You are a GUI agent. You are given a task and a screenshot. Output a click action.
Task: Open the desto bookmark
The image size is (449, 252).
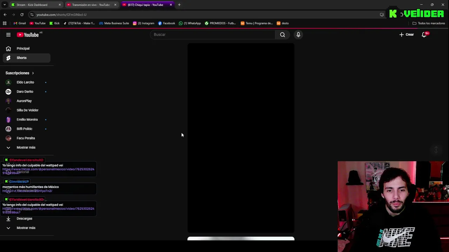tap(283, 23)
